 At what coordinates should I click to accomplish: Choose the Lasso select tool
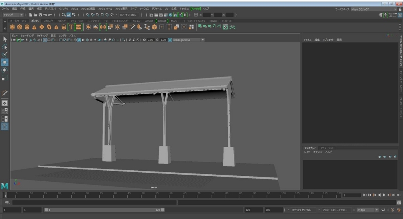[x=4, y=47]
